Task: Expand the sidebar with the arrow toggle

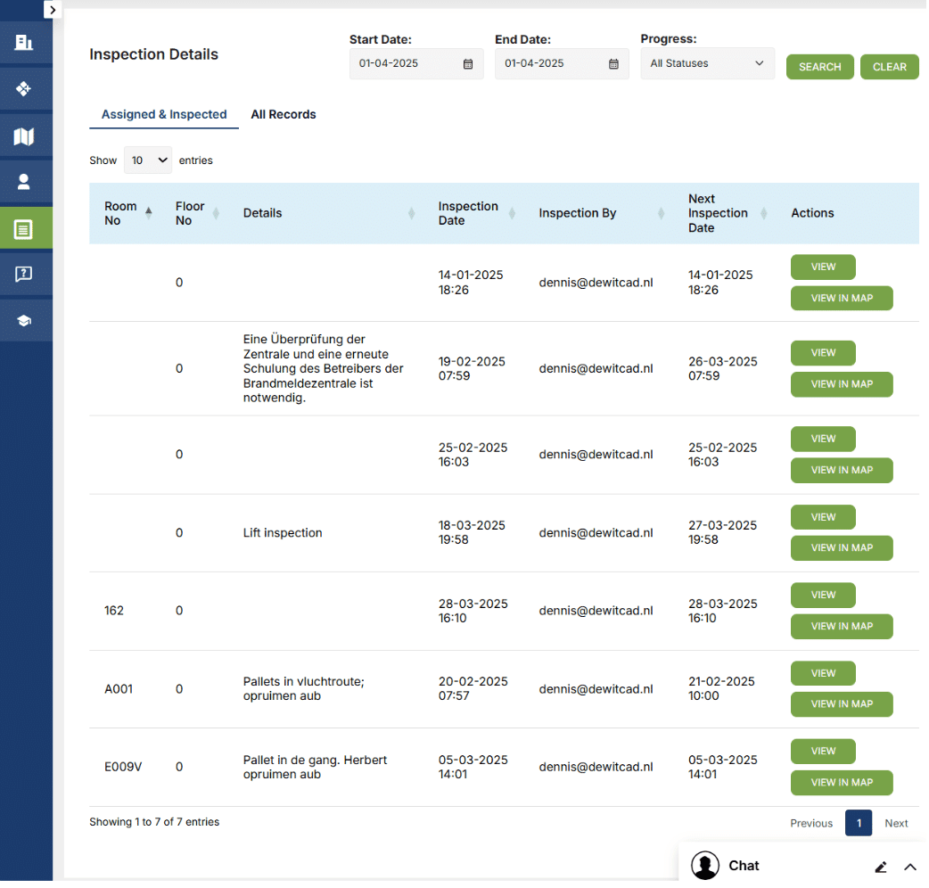Action: [53, 10]
